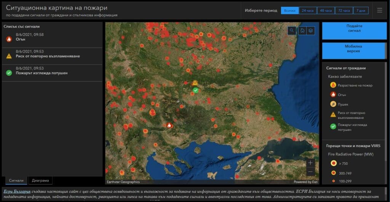Switch to the Сигнали tab

coord(16,181)
